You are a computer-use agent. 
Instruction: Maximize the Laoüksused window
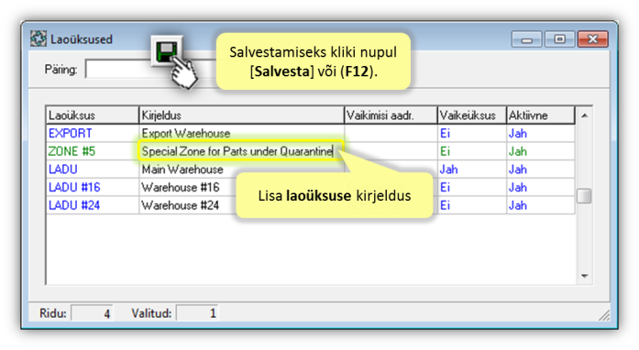tap(559, 39)
